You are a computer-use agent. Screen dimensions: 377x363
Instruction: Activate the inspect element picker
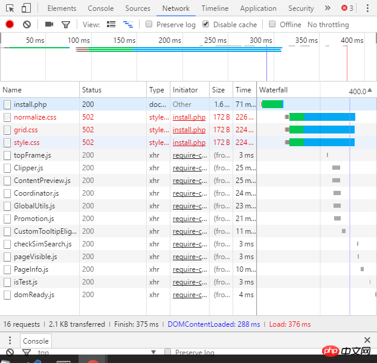(x=10, y=8)
